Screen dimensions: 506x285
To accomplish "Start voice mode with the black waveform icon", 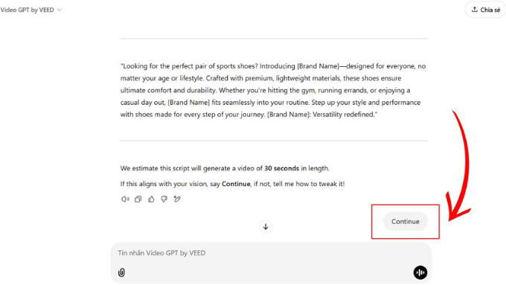I will 420,273.
